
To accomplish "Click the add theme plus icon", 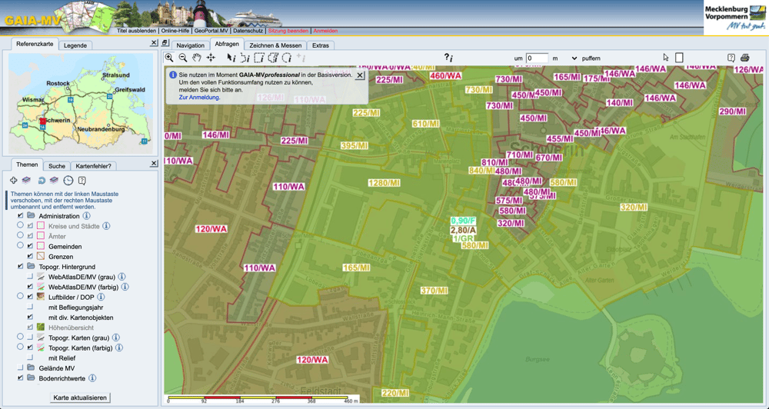I will 14,181.
